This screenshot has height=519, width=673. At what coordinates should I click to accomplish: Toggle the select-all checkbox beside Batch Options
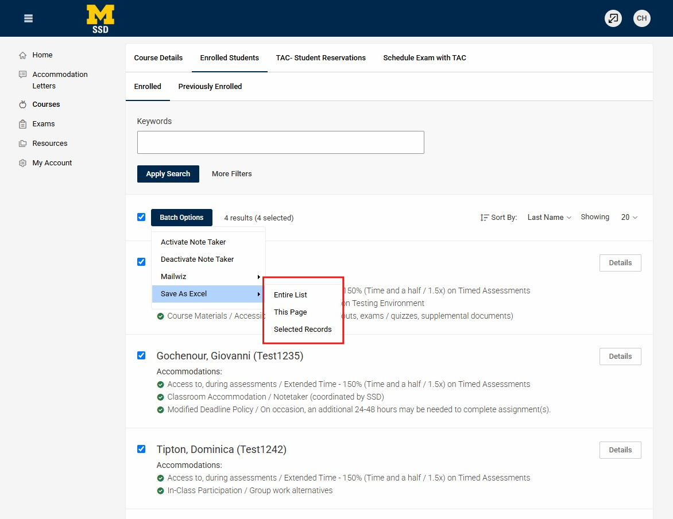pos(141,217)
